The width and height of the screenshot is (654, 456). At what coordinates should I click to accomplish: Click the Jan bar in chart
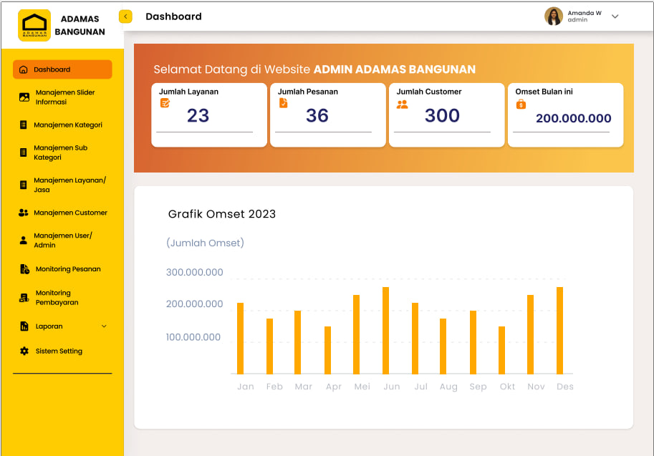(x=240, y=339)
